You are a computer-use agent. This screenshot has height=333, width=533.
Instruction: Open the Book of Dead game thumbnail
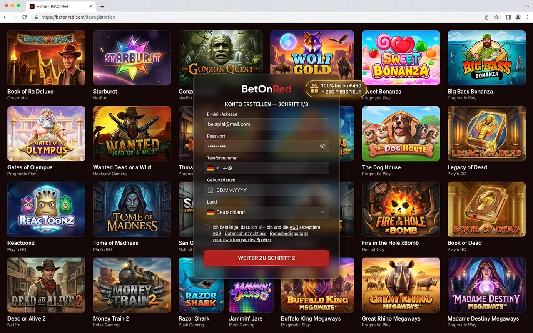486,209
